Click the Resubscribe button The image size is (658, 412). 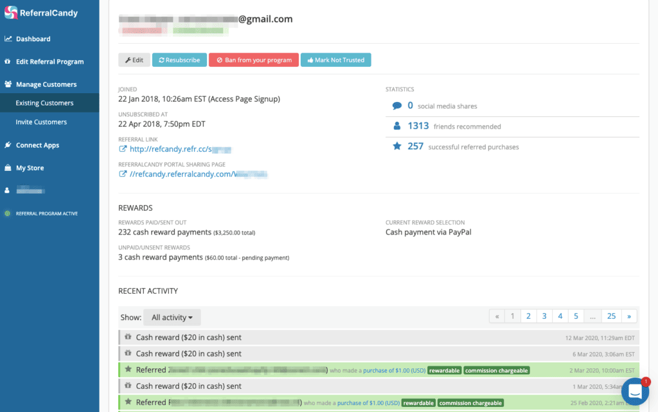[179, 60]
